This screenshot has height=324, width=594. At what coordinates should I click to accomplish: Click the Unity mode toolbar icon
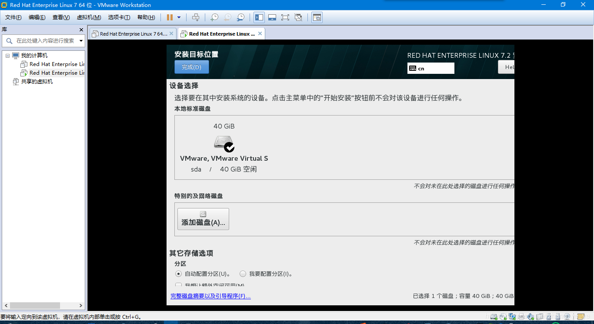(x=298, y=17)
